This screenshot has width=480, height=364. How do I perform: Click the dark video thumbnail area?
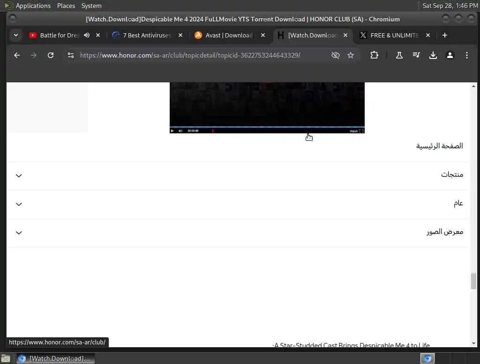click(x=267, y=104)
